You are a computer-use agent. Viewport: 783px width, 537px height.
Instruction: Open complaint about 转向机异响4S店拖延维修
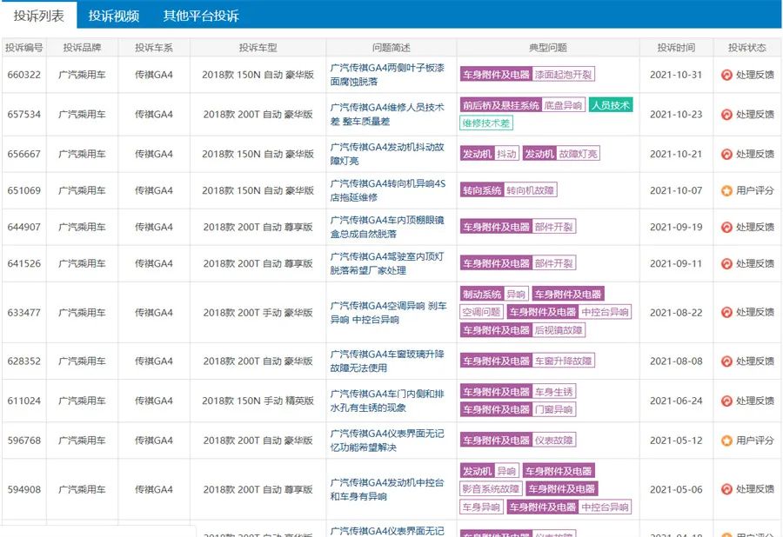point(387,190)
